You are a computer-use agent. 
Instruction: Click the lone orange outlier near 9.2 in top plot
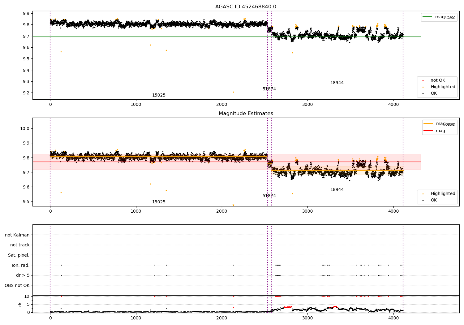pyautogui.click(x=233, y=92)
